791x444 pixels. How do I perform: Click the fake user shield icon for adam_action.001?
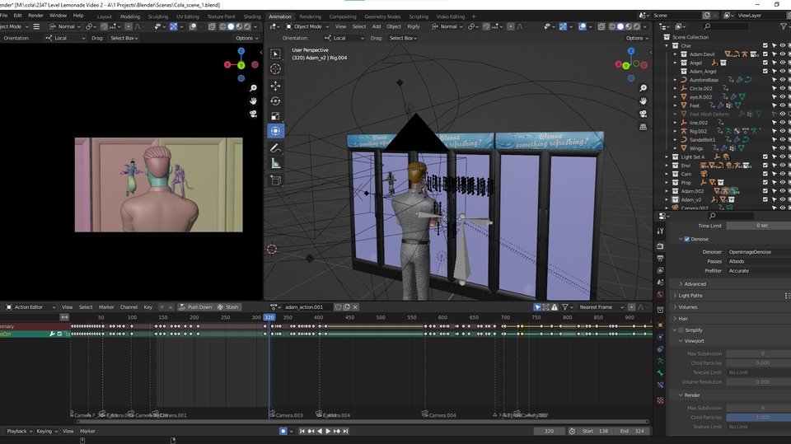point(338,306)
